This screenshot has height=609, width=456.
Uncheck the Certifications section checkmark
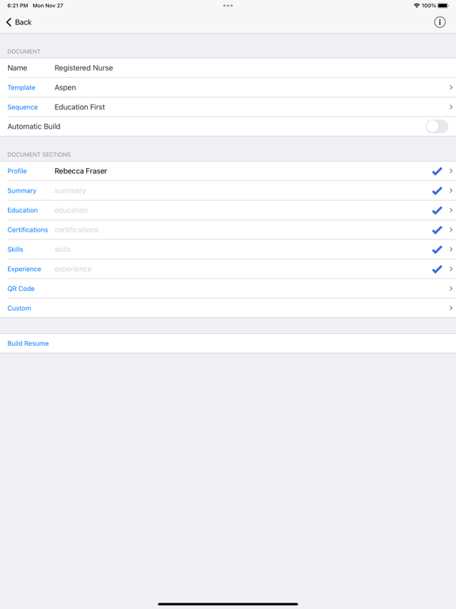coord(437,230)
